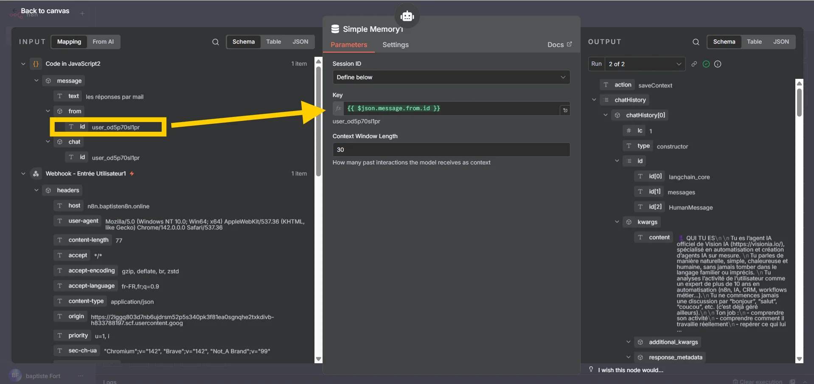Image resolution: width=814 pixels, height=384 pixels.
Task: Open the Parameters tab
Action: pyautogui.click(x=349, y=45)
